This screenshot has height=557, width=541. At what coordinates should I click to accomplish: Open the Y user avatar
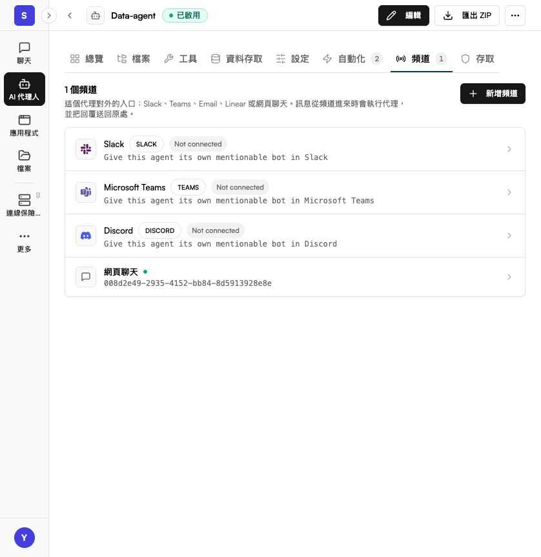pyautogui.click(x=24, y=538)
